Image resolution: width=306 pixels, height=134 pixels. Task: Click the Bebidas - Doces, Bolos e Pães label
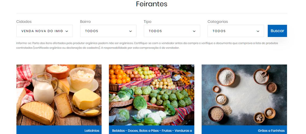(152, 131)
